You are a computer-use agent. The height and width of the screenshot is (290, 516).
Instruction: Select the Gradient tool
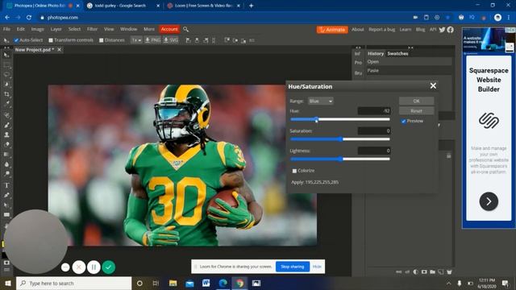(x=6, y=154)
